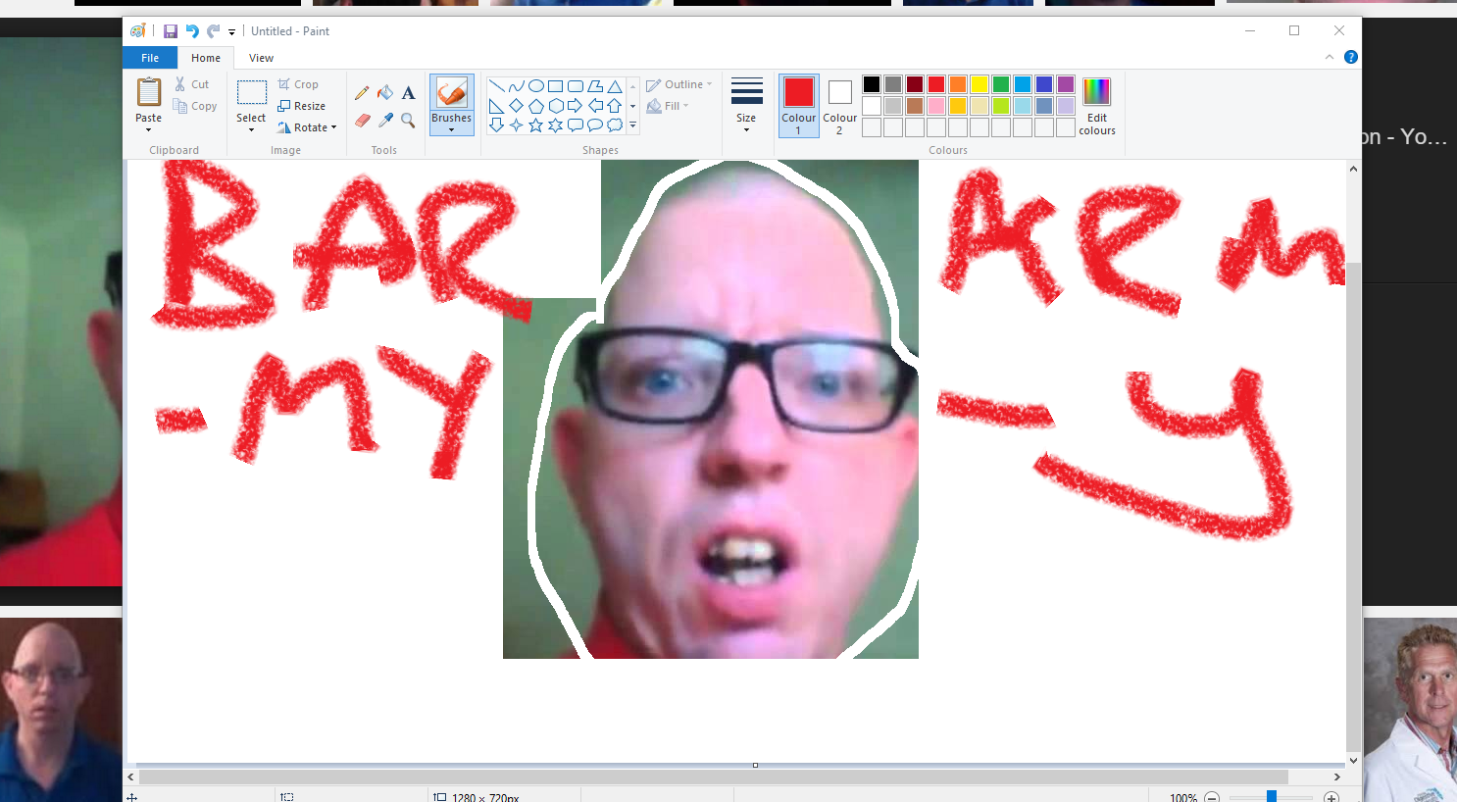The image size is (1457, 802).
Task: Click the Select rectangle icon
Action: click(251, 92)
